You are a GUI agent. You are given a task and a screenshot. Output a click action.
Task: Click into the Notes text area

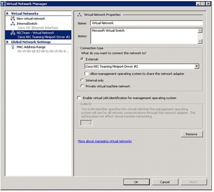point(144,36)
